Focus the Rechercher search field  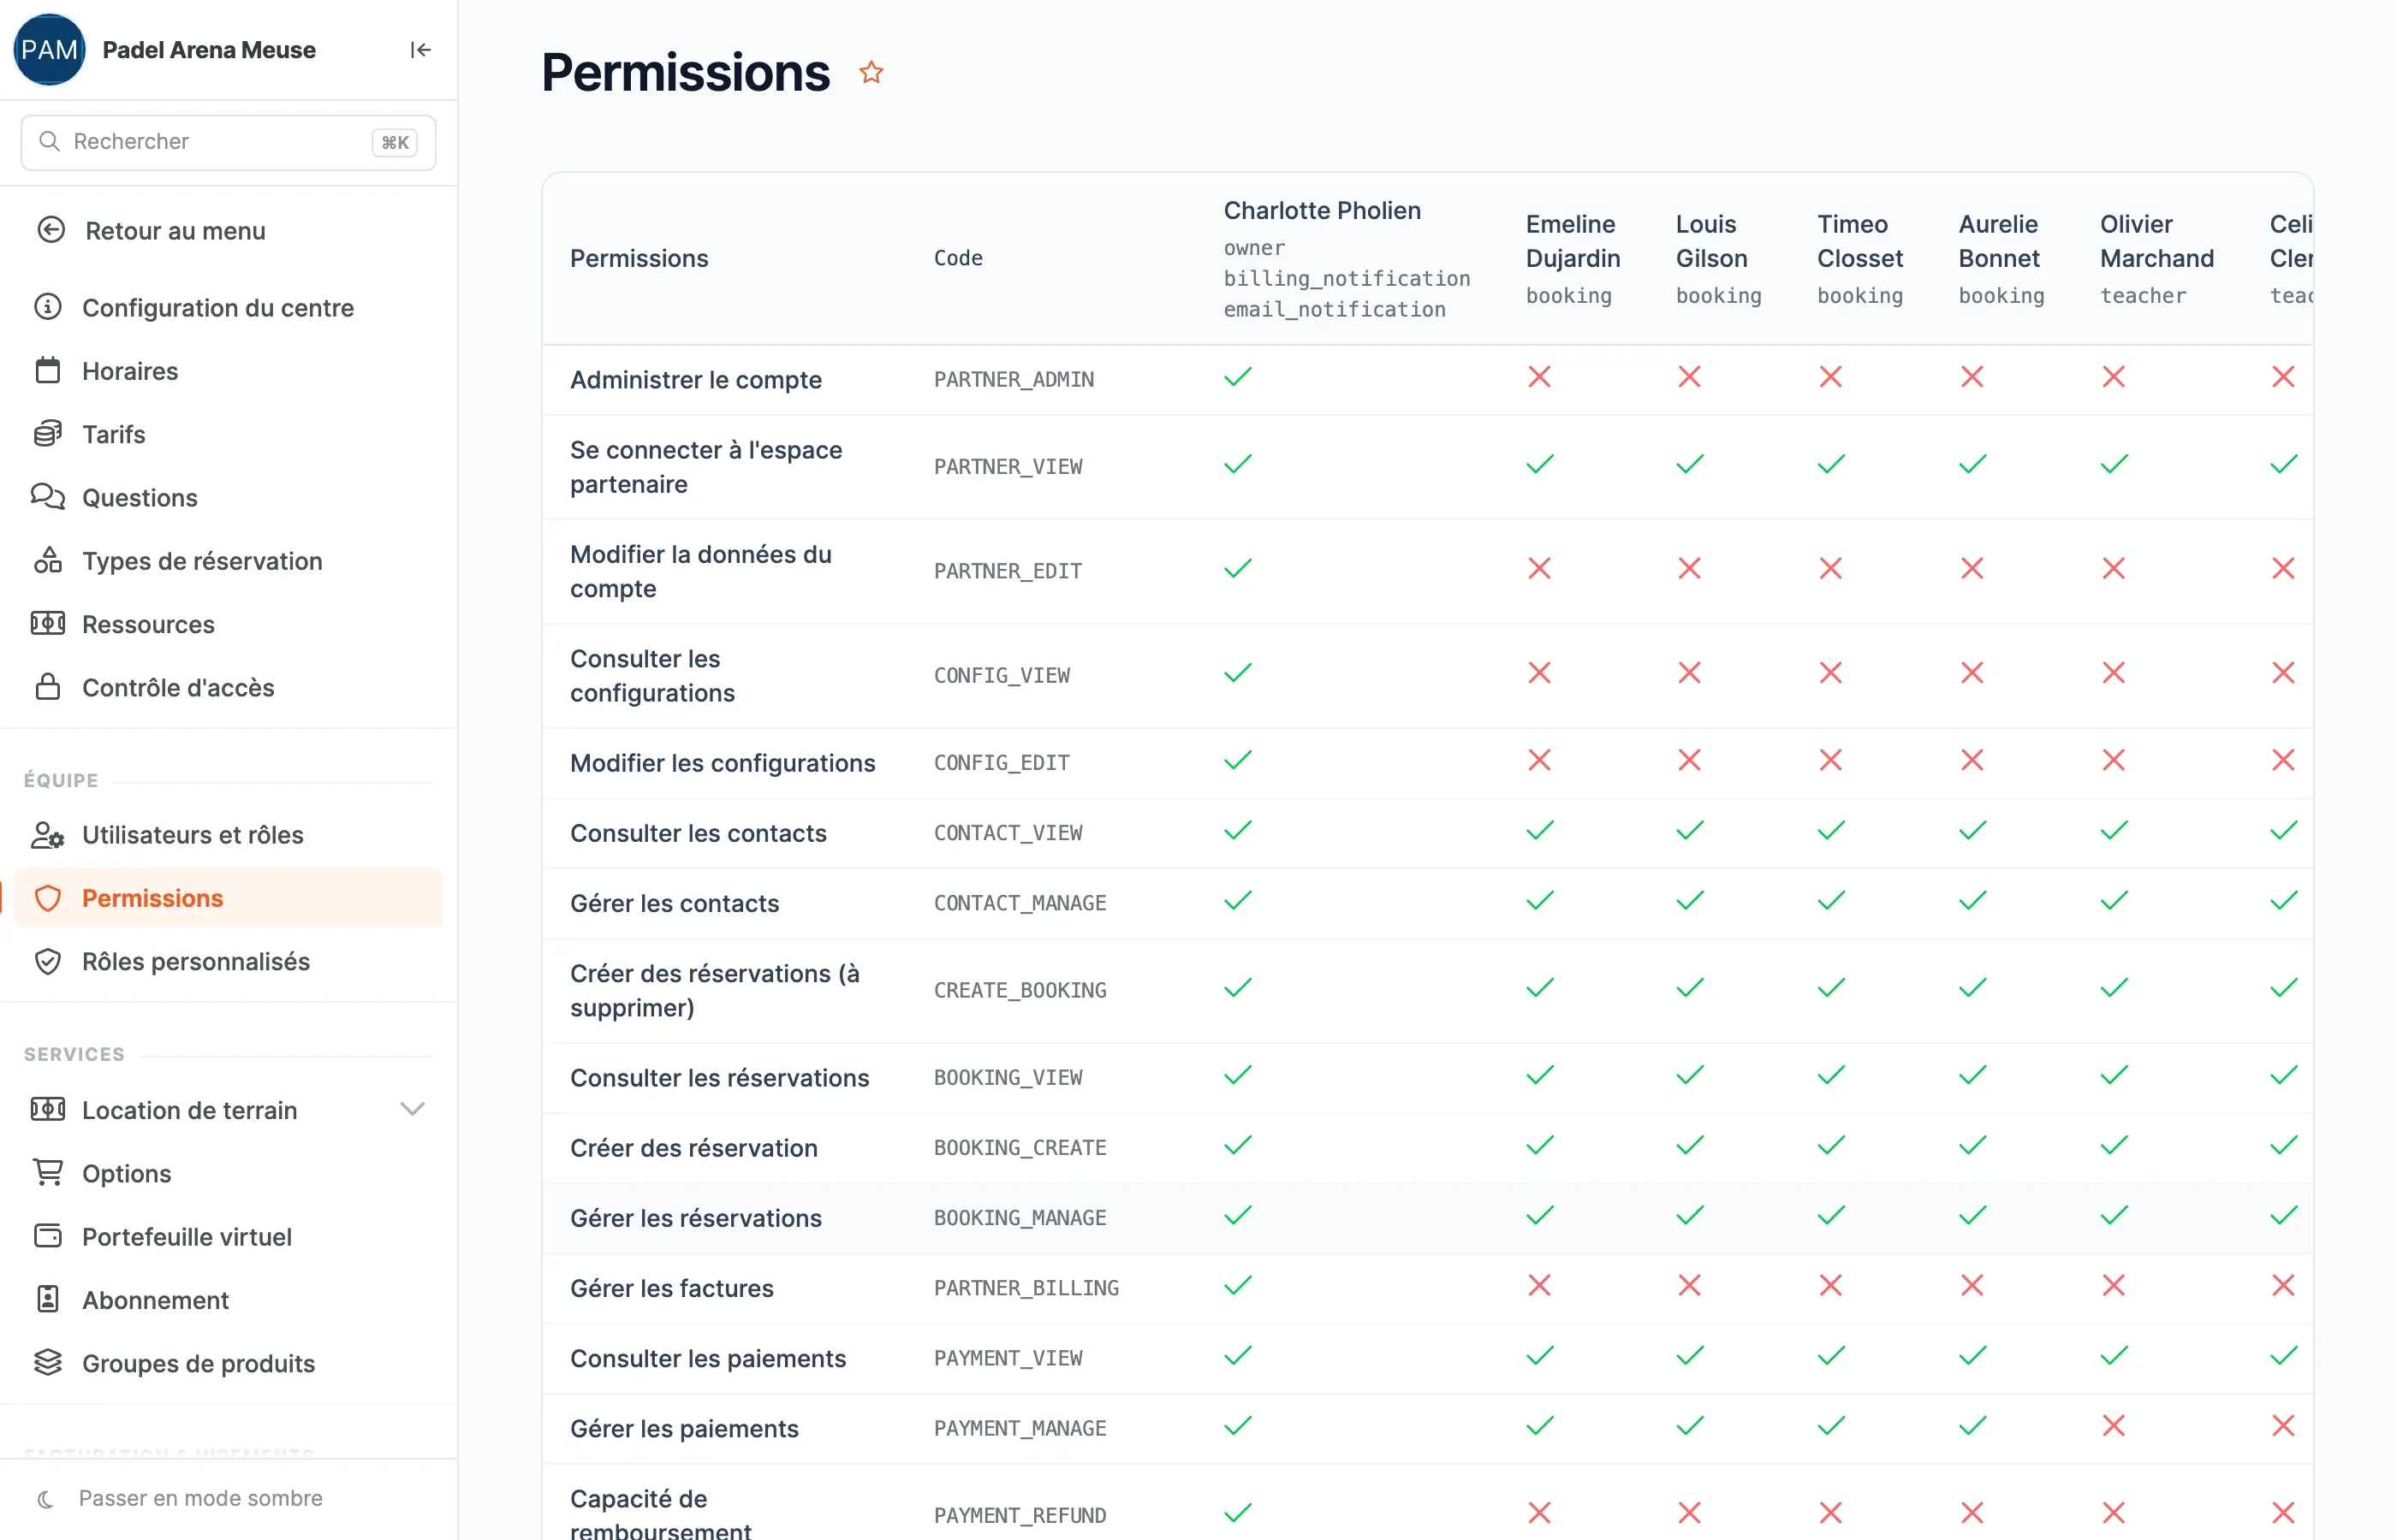pos(228,142)
